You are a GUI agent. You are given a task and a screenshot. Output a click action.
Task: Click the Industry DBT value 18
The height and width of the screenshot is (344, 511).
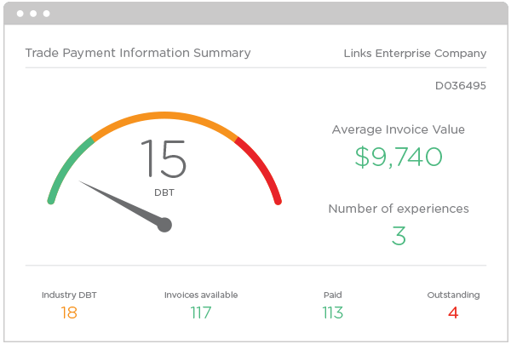[x=69, y=312]
